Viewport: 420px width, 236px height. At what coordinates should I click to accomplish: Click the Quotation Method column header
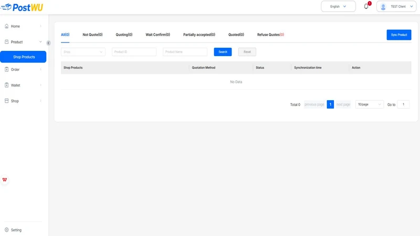204,68
